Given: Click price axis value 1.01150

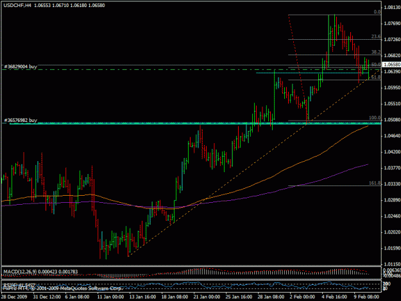Looking at the screenshot, I should pos(392,264).
